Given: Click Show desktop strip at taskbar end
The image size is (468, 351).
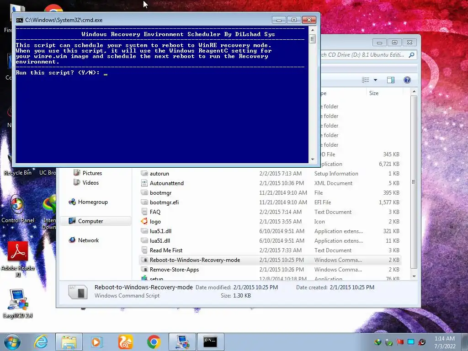Looking at the screenshot, I should [466, 342].
